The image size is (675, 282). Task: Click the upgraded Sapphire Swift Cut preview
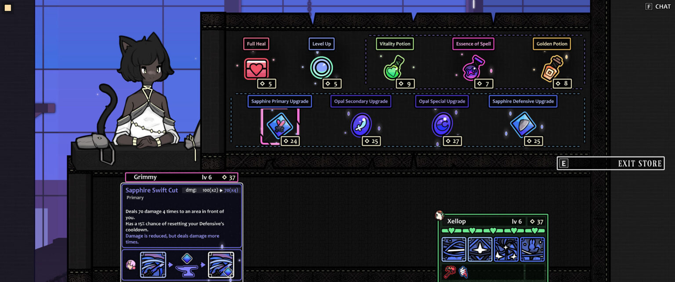(x=221, y=265)
